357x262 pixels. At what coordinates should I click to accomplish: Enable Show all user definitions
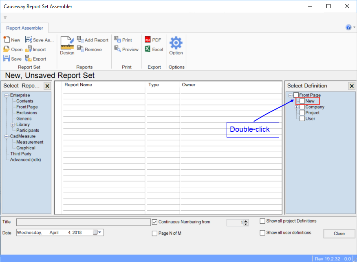[262, 233]
